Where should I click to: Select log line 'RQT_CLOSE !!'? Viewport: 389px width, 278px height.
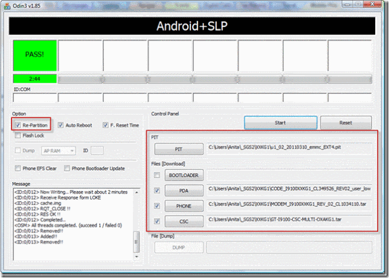(x=42, y=209)
